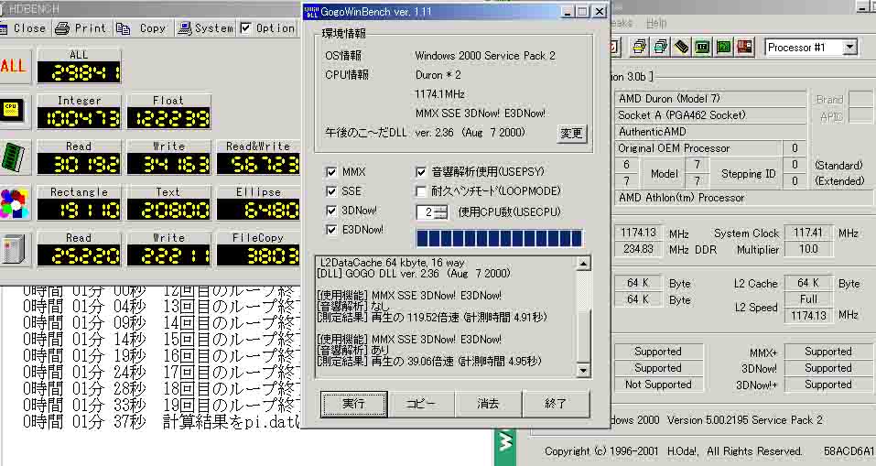Click the red motherboard icon in WCPUID toolbar
Screen dimensions: 876x466
pos(745,47)
